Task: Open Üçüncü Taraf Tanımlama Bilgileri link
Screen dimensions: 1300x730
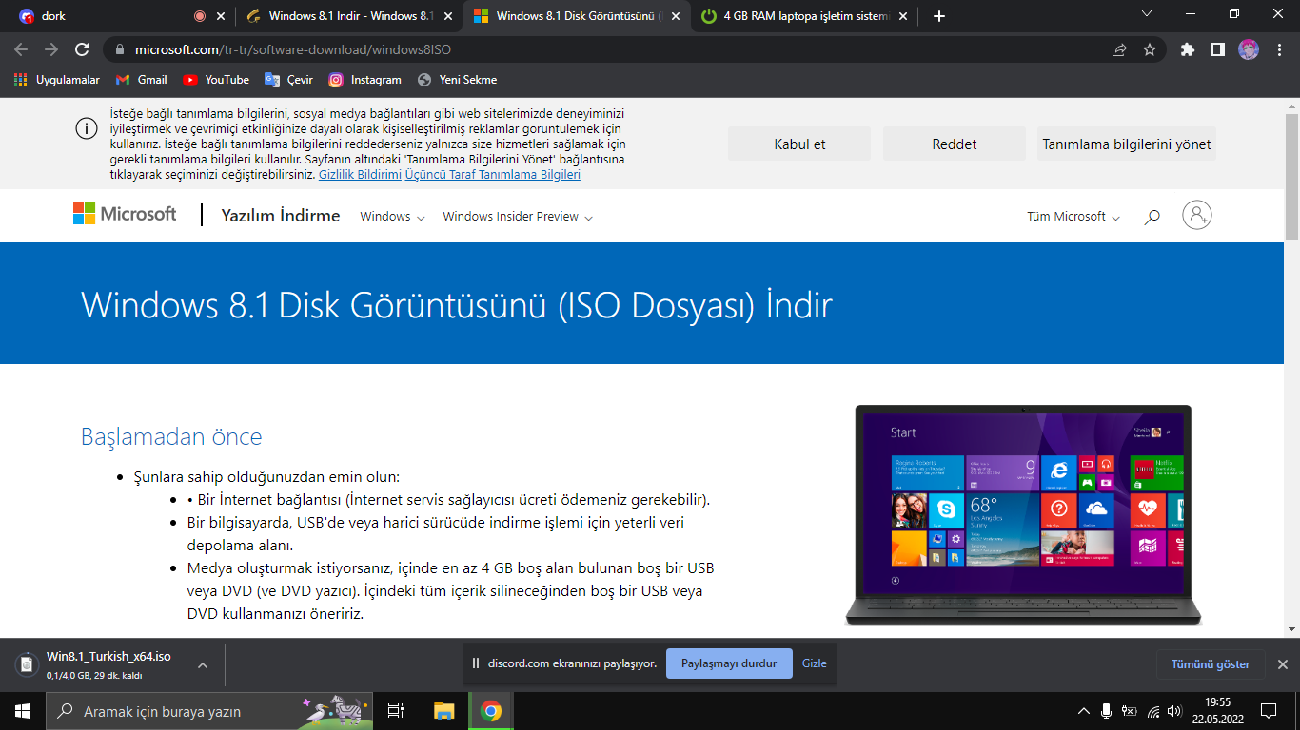Action: click(492, 175)
